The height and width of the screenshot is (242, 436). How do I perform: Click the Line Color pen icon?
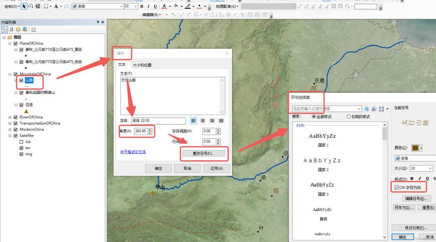[x=188, y=6]
